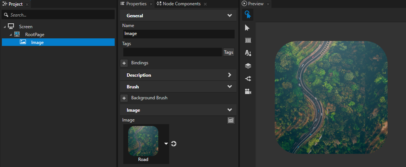Open the image resource dropdown arrow

[x=166, y=143]
